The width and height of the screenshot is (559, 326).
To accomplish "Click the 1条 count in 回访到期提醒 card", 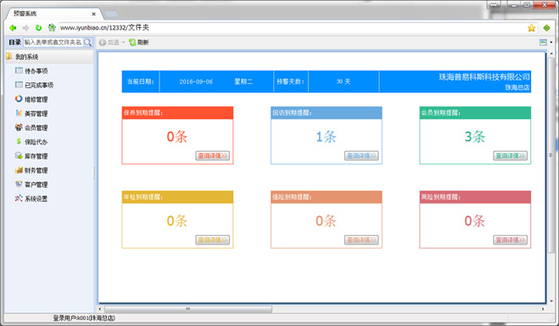I will click(x=326, y=137).
